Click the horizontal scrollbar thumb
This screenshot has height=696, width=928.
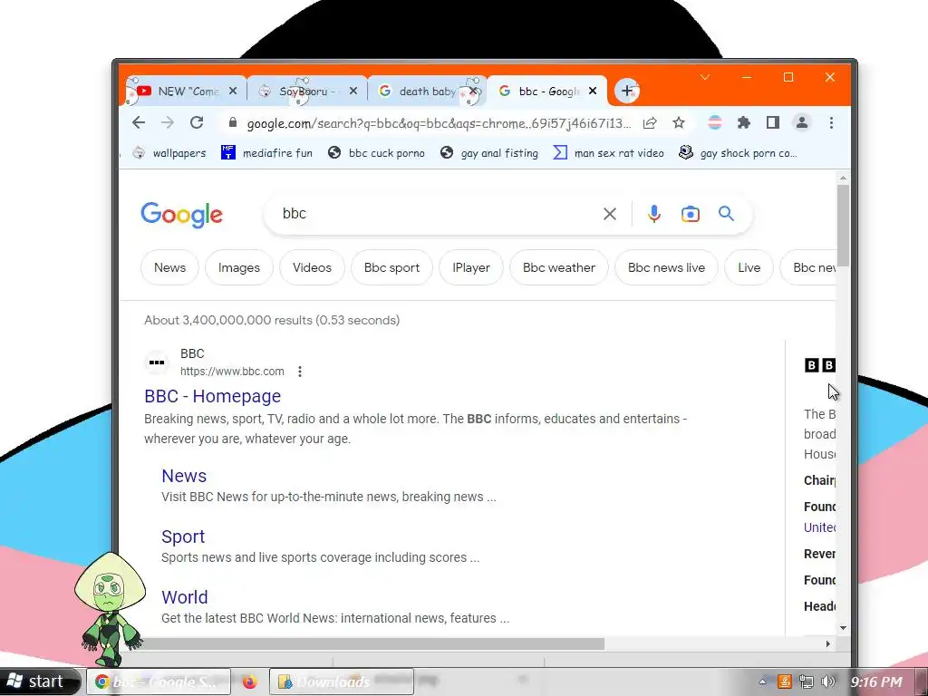pos(361,644)
